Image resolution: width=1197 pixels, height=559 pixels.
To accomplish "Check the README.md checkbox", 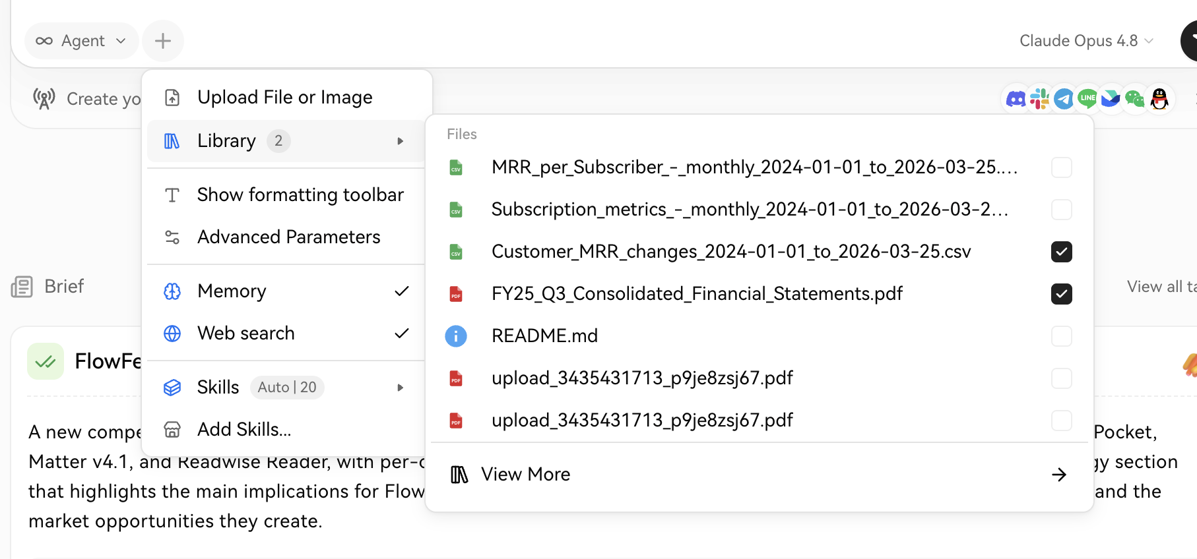I will tap(1062, 336).
